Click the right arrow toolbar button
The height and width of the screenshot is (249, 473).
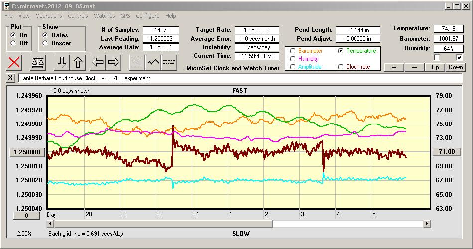point(114,62)
